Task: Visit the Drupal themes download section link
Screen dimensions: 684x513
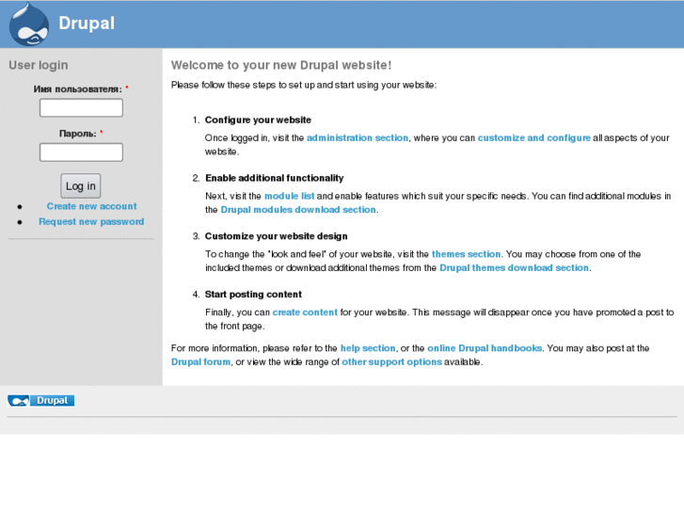Action: point(515,267)
